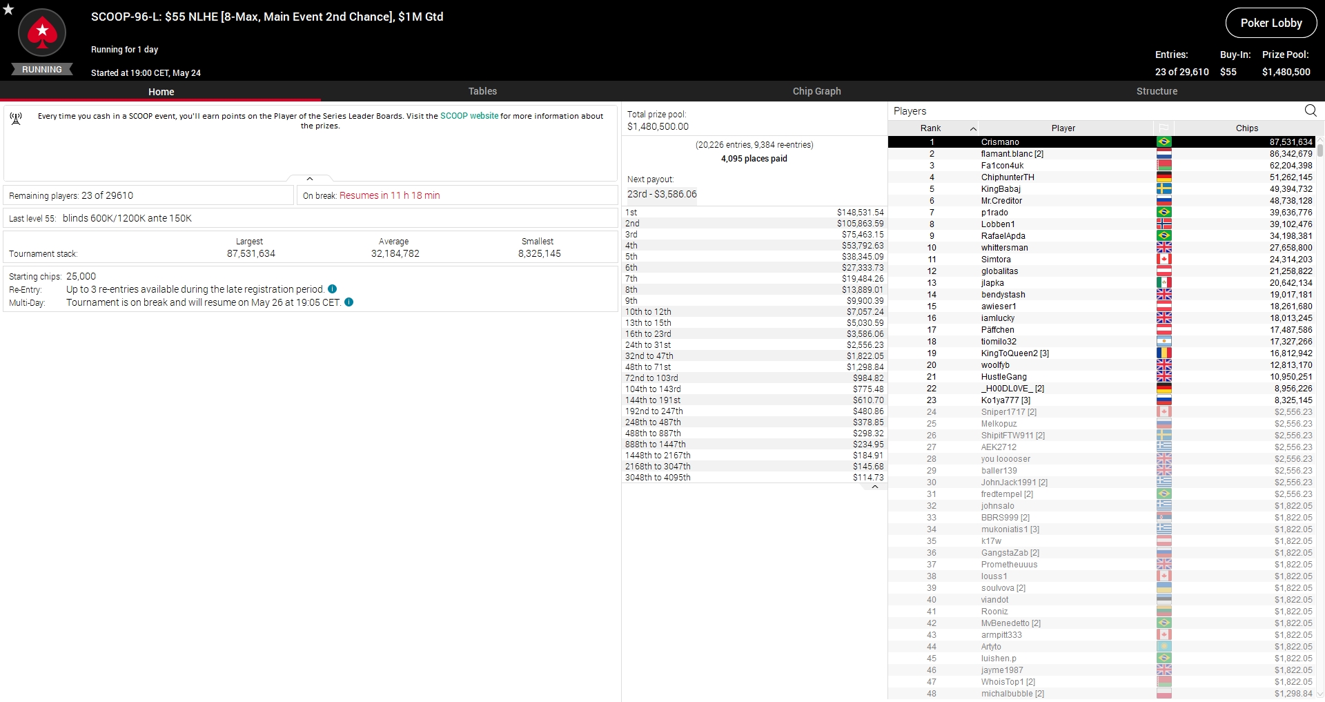Screen dimensions: 1325x702
Task: Click Average stack value 32,184,782
Action: click(395, 253)
